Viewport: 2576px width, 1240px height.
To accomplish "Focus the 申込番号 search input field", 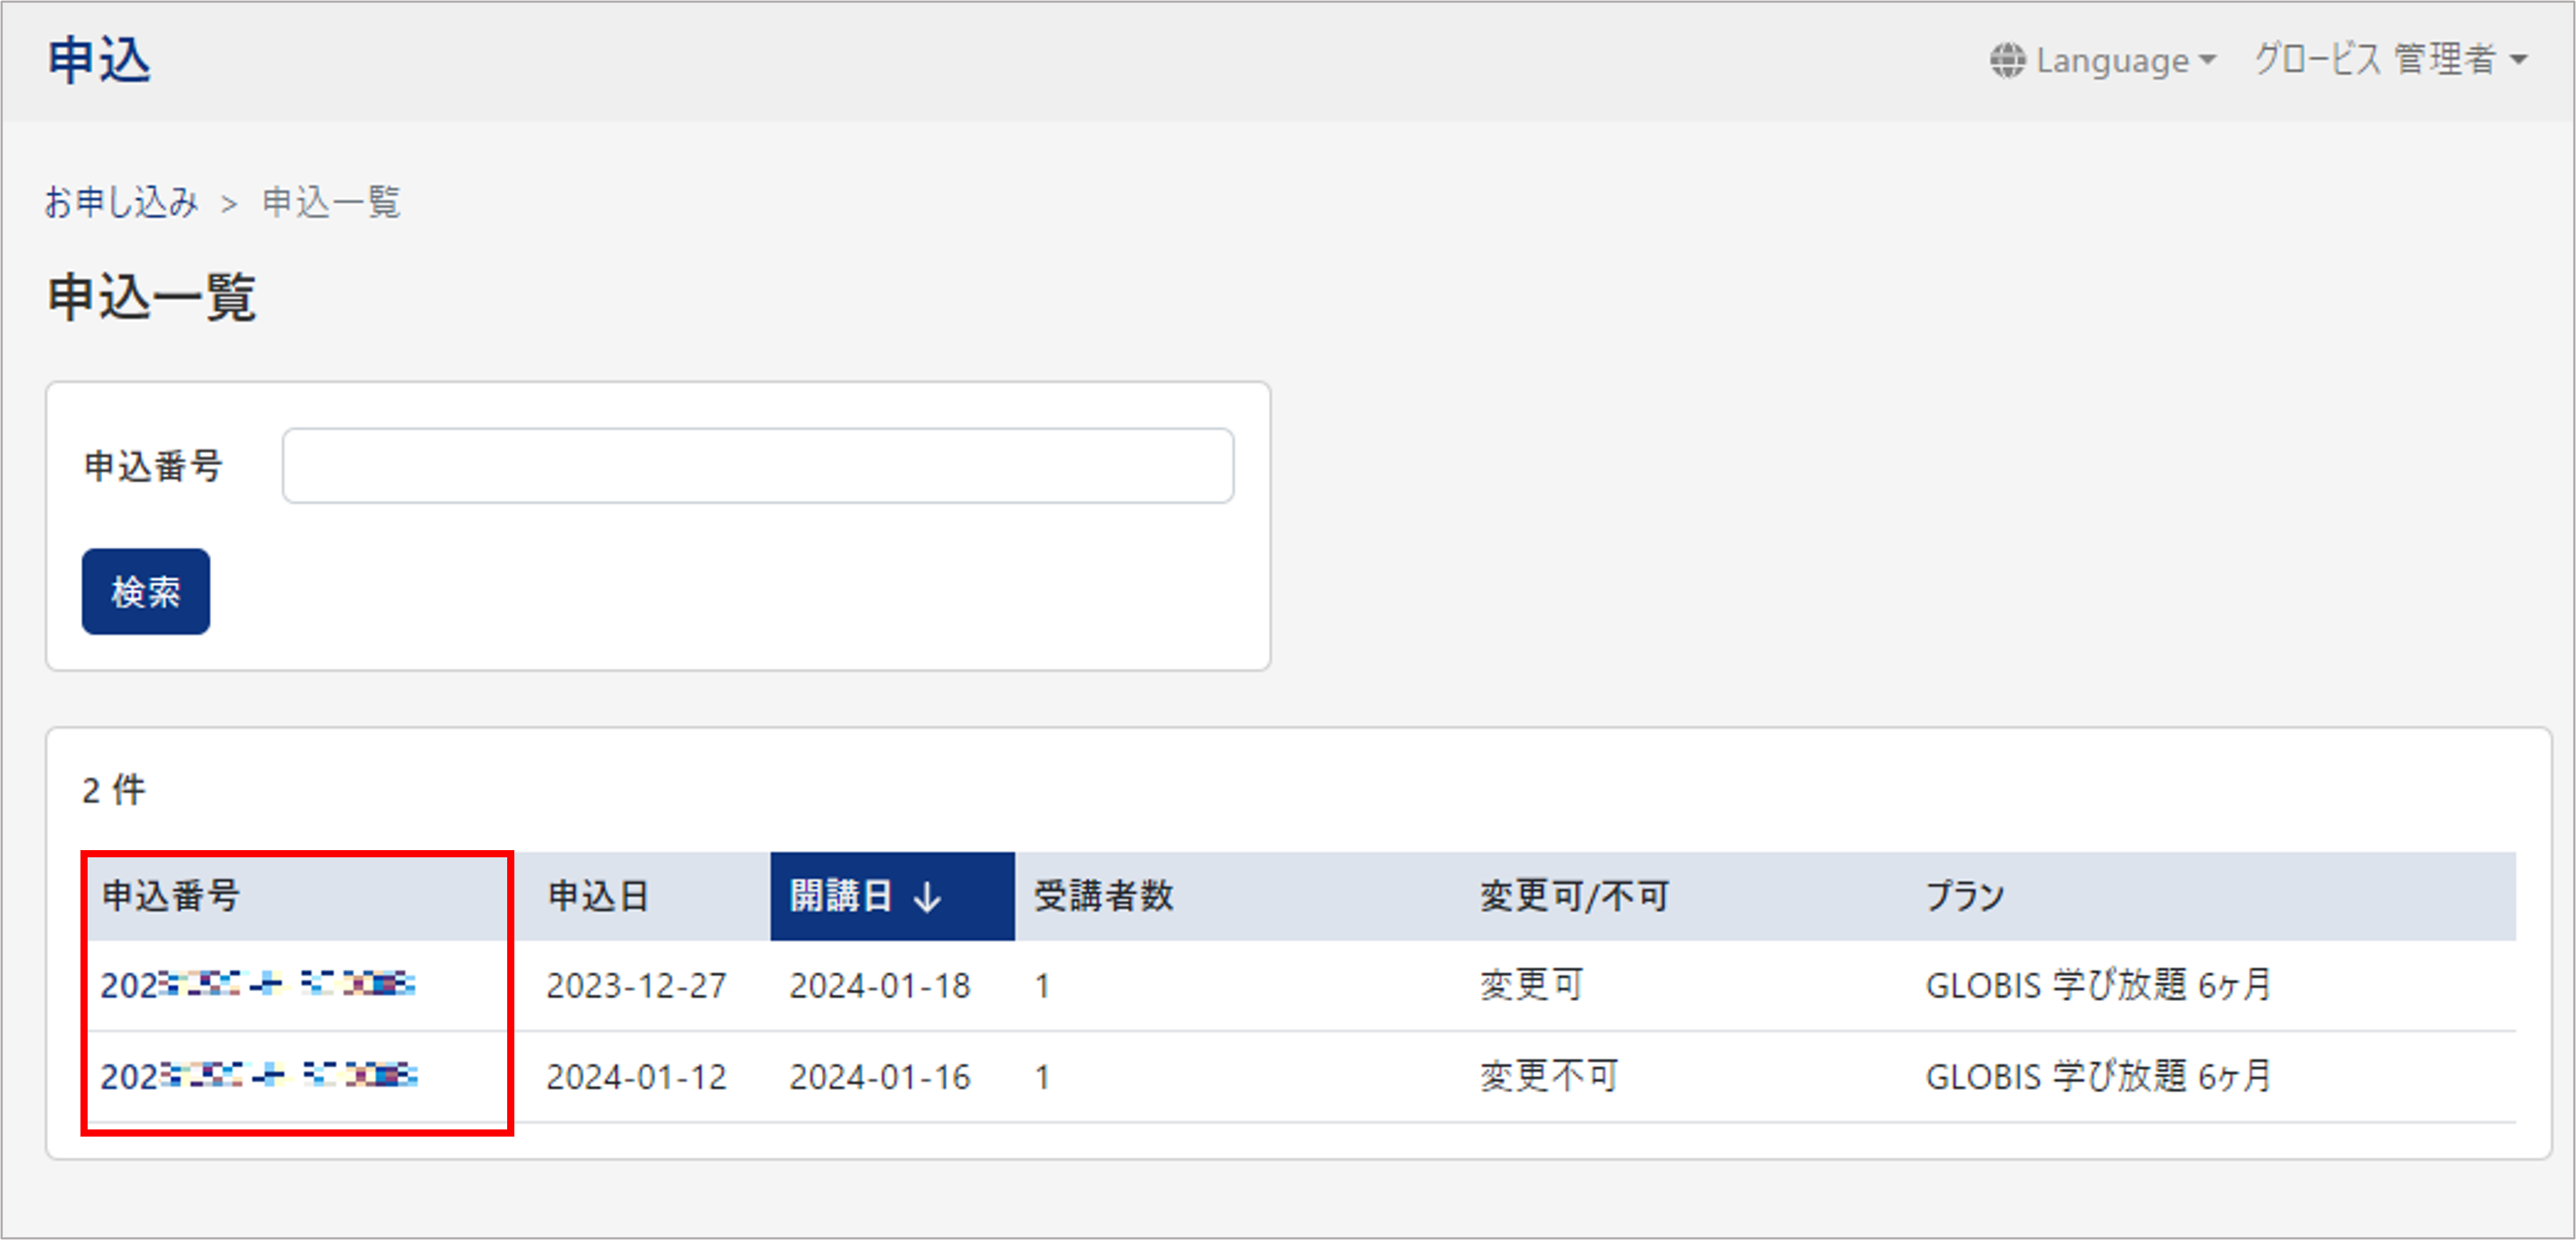I will pos(757,465).
